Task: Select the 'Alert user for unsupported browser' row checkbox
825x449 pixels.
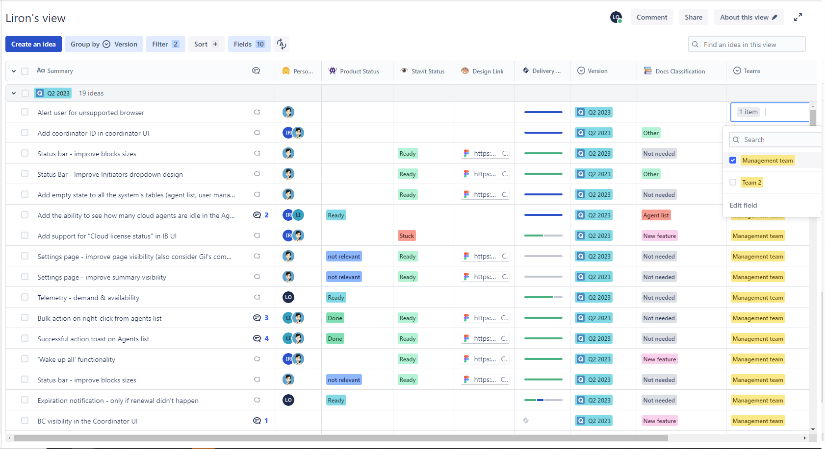Action: (25, 112)
